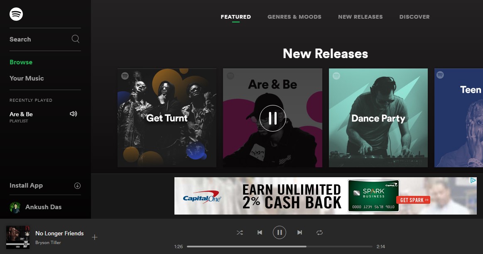Viewport: 483px width, 254px height.
Task: Skip to the previous track
Action: [x=260, y=232]
